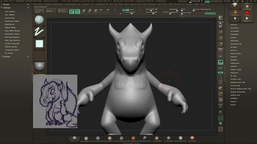The image size is (257, 144).
Task: Click the Brush palette dock icon
Action: coord(28,4)
